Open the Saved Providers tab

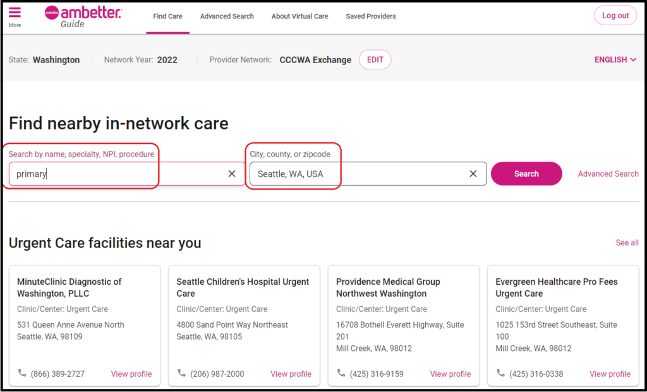coord(371,16)
